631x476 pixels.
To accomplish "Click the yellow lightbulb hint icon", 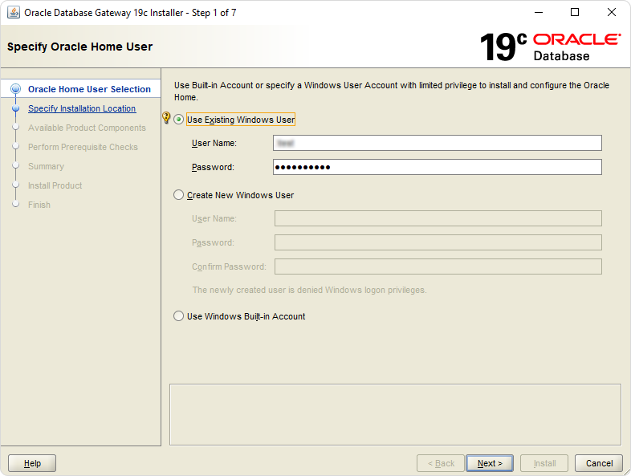I will tap(166, 117).
